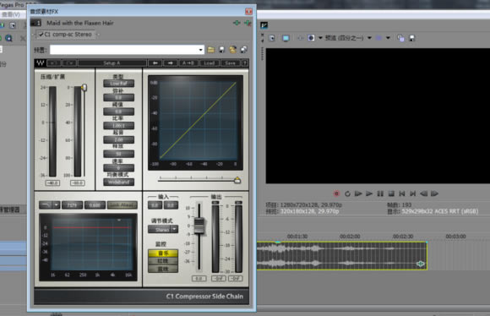The image size is (490, 316).
Task: Click the attack 2.00 value button
Action: click(119, 139)
